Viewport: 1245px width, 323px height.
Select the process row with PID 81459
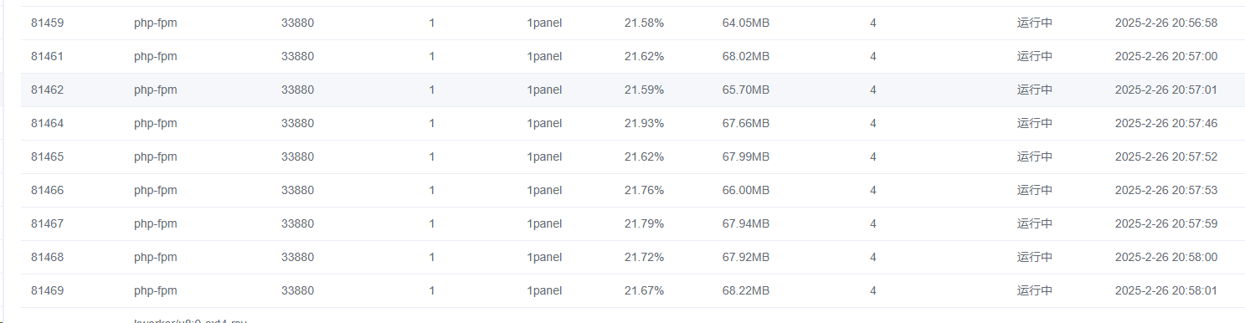(632, 23)
